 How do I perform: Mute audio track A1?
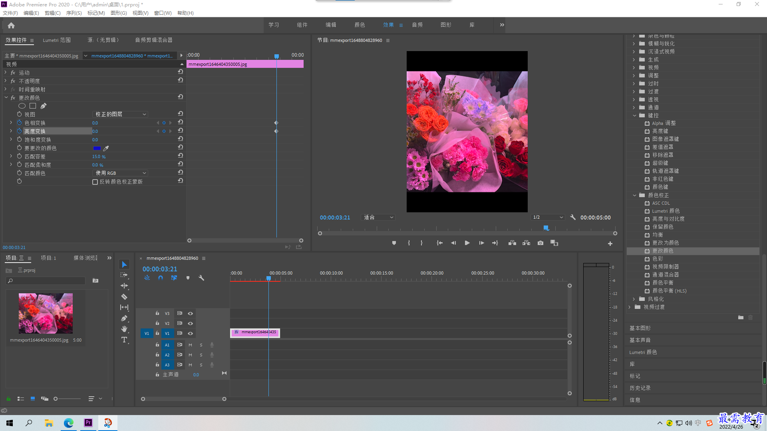[190, 345]
